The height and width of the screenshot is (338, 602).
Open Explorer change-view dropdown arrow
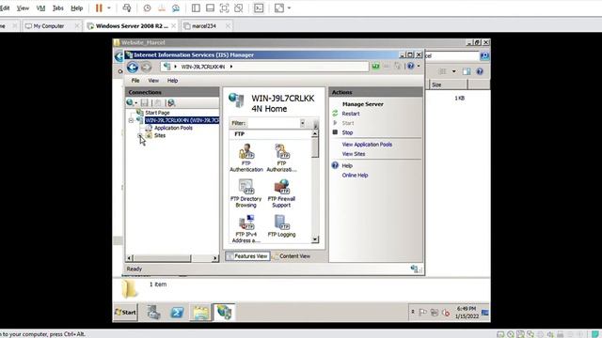[453, 71]
